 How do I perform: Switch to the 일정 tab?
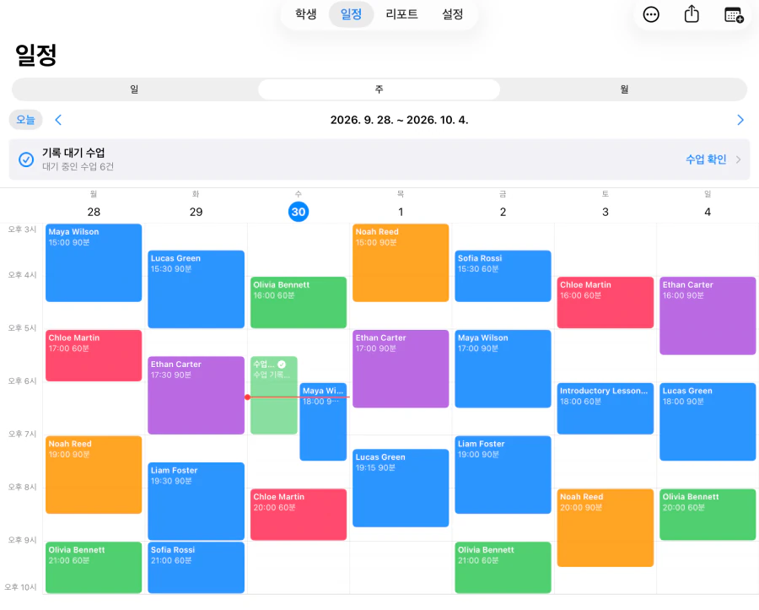(x=351, y=14)
